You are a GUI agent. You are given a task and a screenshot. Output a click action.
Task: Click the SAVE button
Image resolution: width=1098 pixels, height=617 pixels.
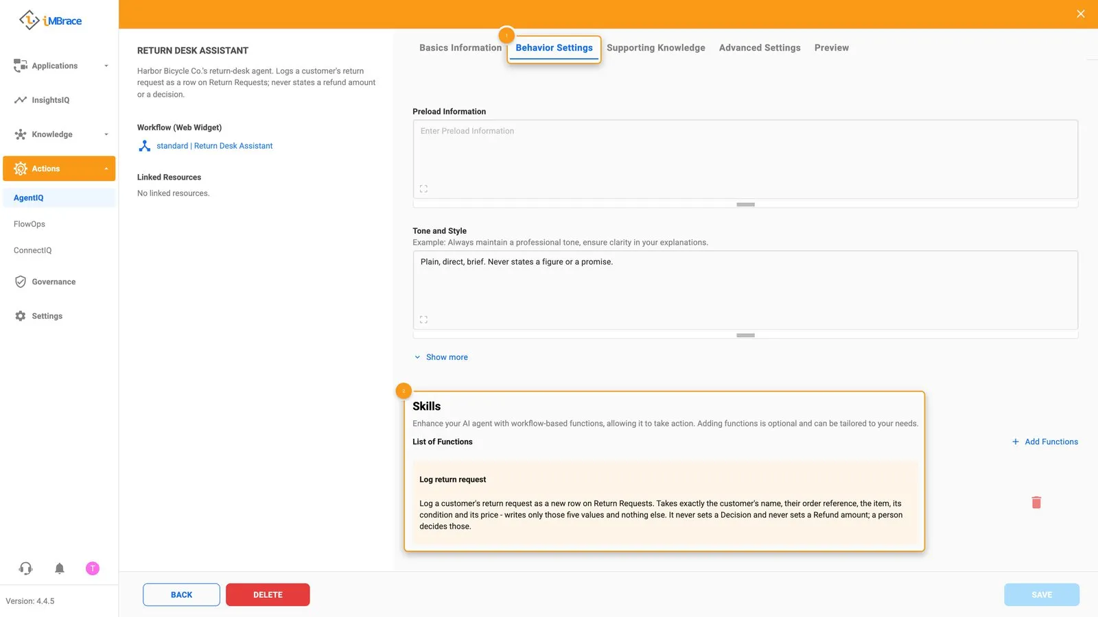[x=1042, y=595]
